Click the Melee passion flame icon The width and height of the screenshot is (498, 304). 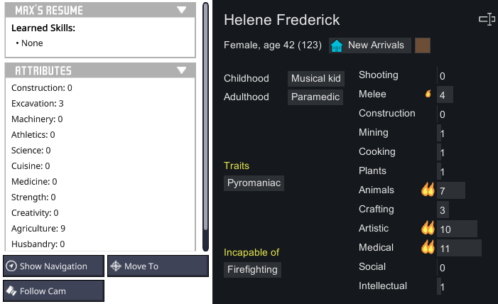click(428, 94)
